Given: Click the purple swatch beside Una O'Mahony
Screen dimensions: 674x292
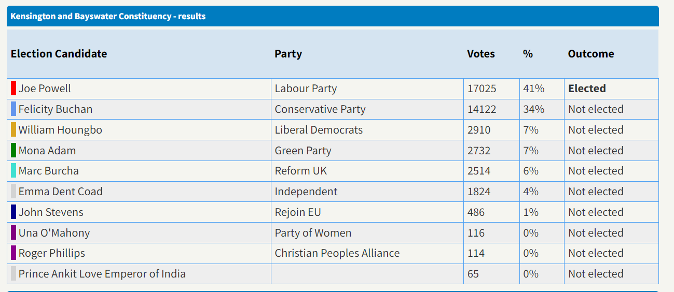Looking at the screenshot, I should point(13,233).
